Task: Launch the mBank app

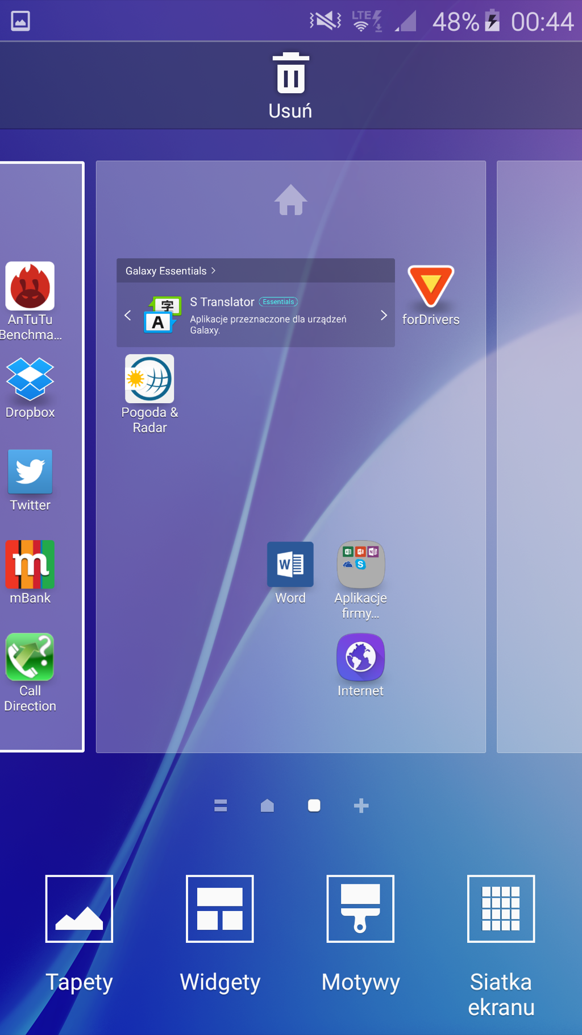Action: 30,565
